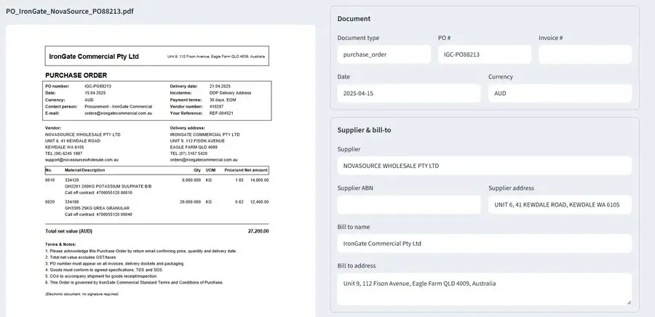
Task: Click the PO number IGC-PO88213 in document
Action: click(x=98, y=87)
